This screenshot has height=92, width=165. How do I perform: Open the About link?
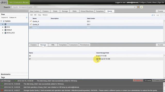(x=154, y=2)
